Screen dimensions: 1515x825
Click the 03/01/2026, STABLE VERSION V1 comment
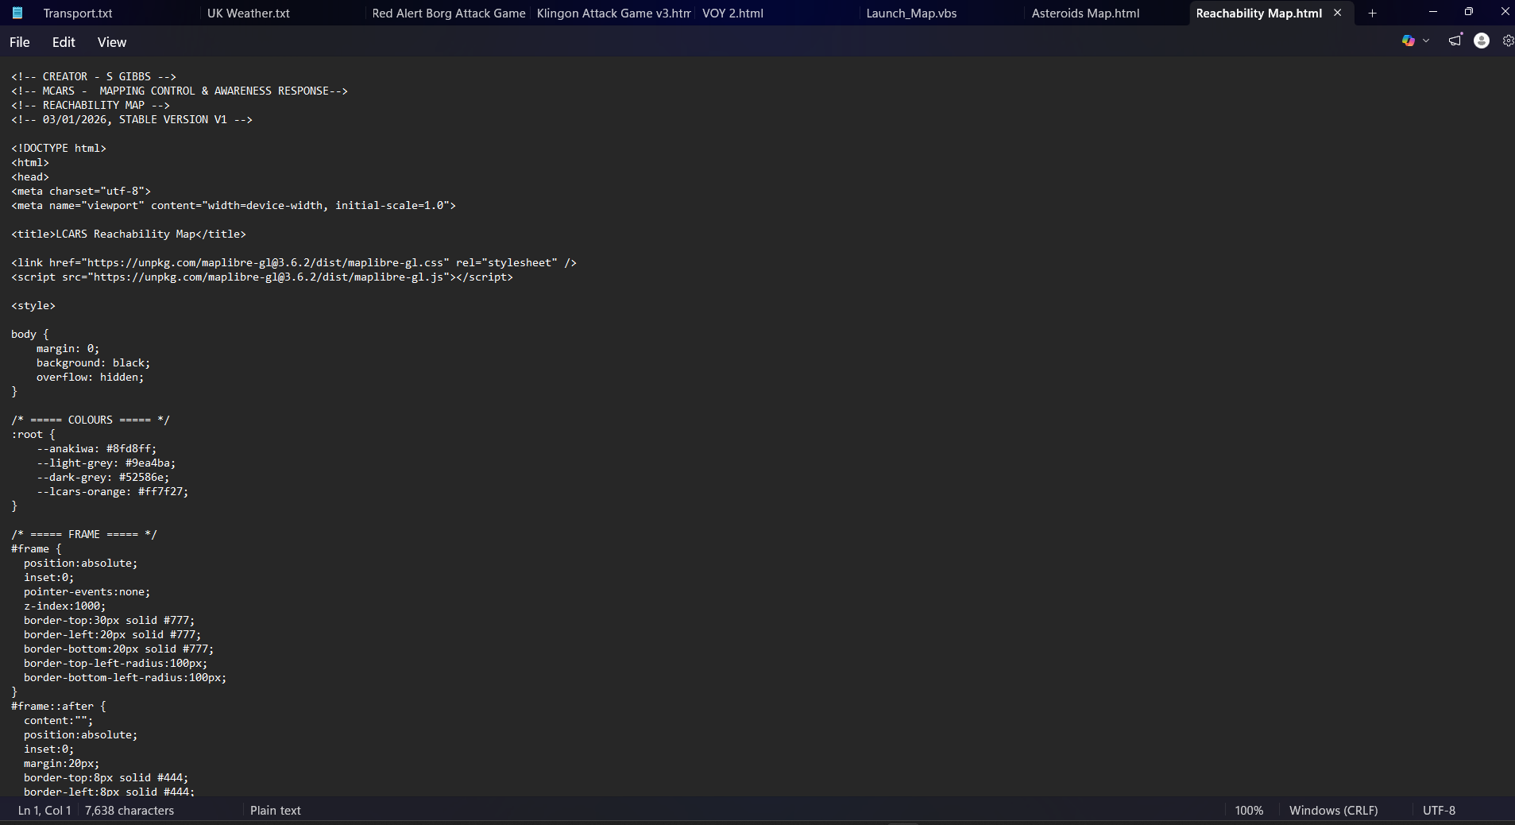[132, 120]
